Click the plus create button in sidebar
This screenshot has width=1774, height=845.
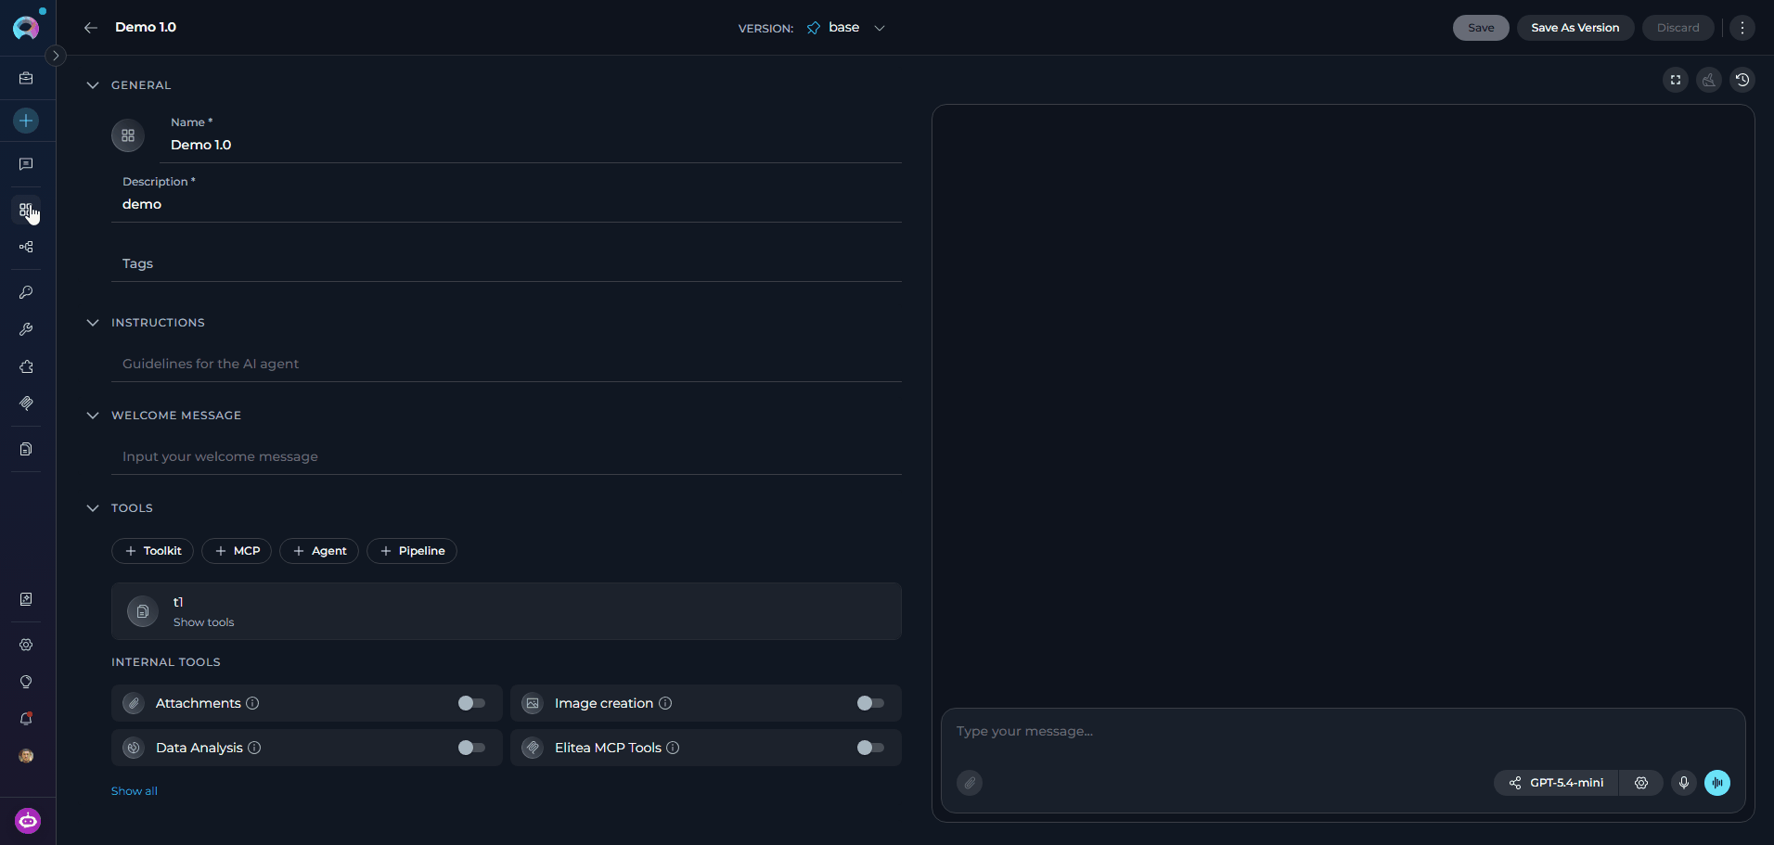click(26, 121)
